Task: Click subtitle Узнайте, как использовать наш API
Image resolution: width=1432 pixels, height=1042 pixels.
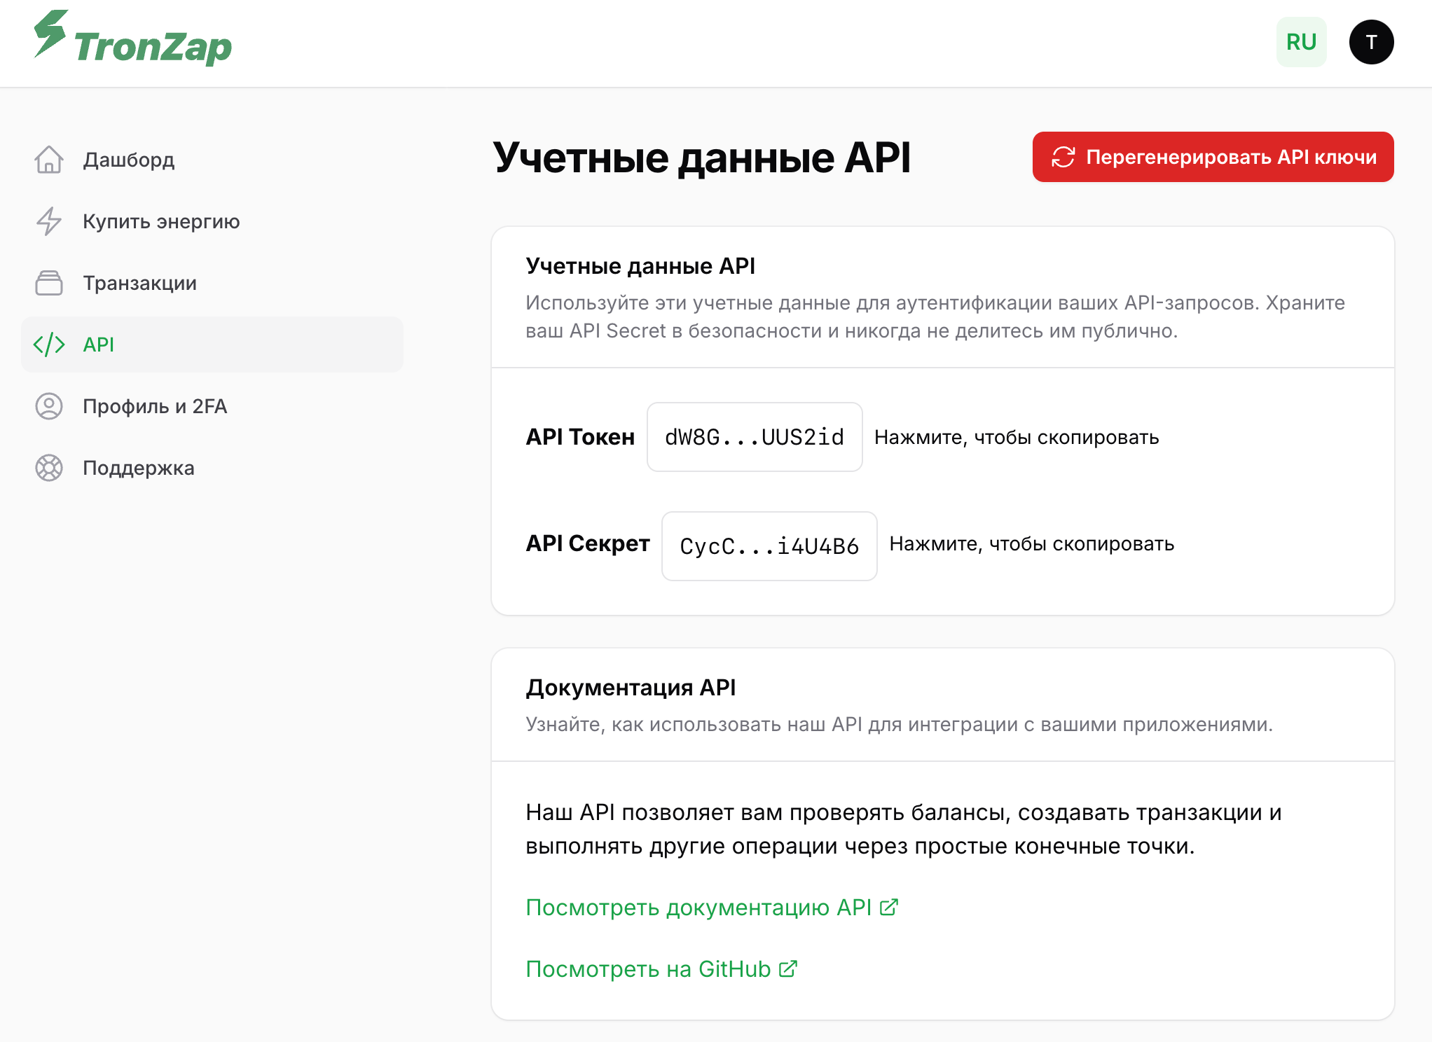Action: [900, 724]
